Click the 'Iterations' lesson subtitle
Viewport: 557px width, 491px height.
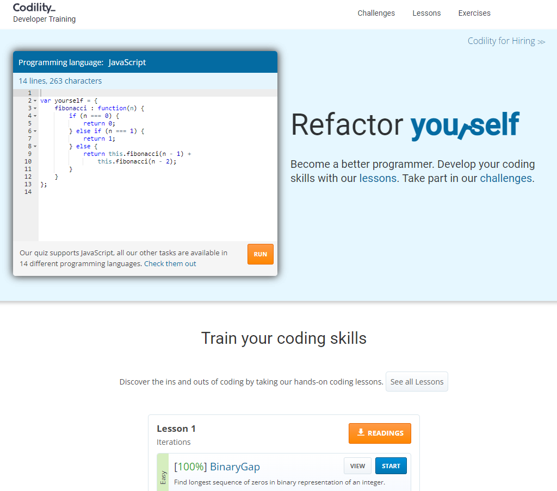point(174,442)
